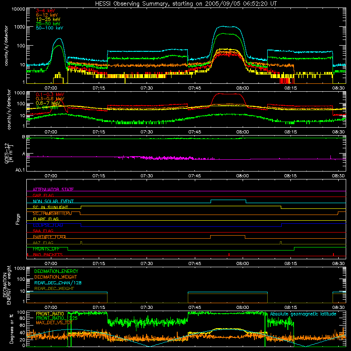Click the DECIMATION_ENERGY legend label
The image size is (351, 351).
click(56, 271)
